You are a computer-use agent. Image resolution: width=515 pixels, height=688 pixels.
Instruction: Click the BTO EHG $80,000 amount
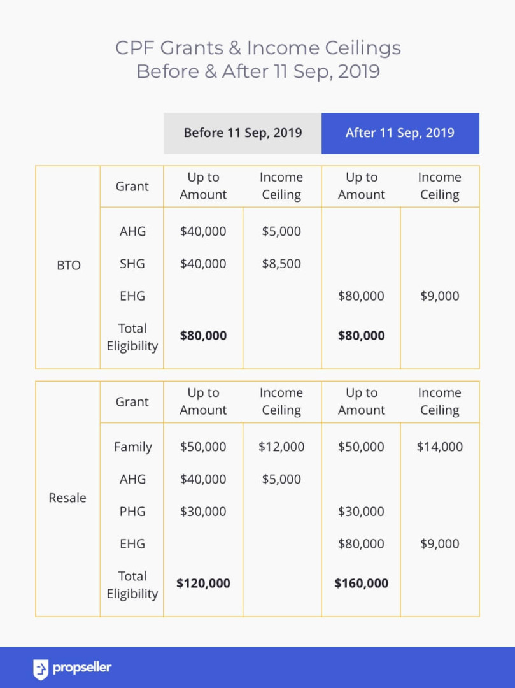point(361,296)
